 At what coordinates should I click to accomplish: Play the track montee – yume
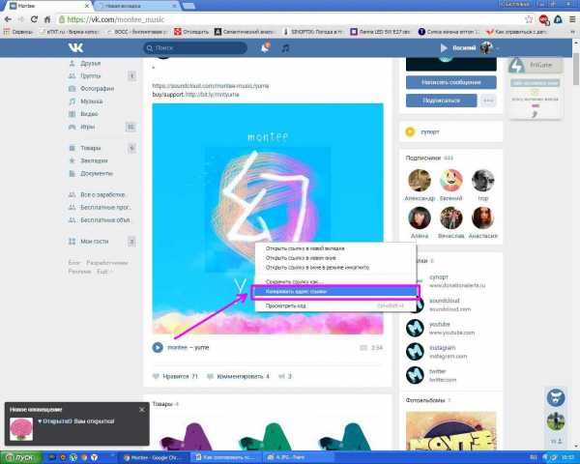point(158,347)
